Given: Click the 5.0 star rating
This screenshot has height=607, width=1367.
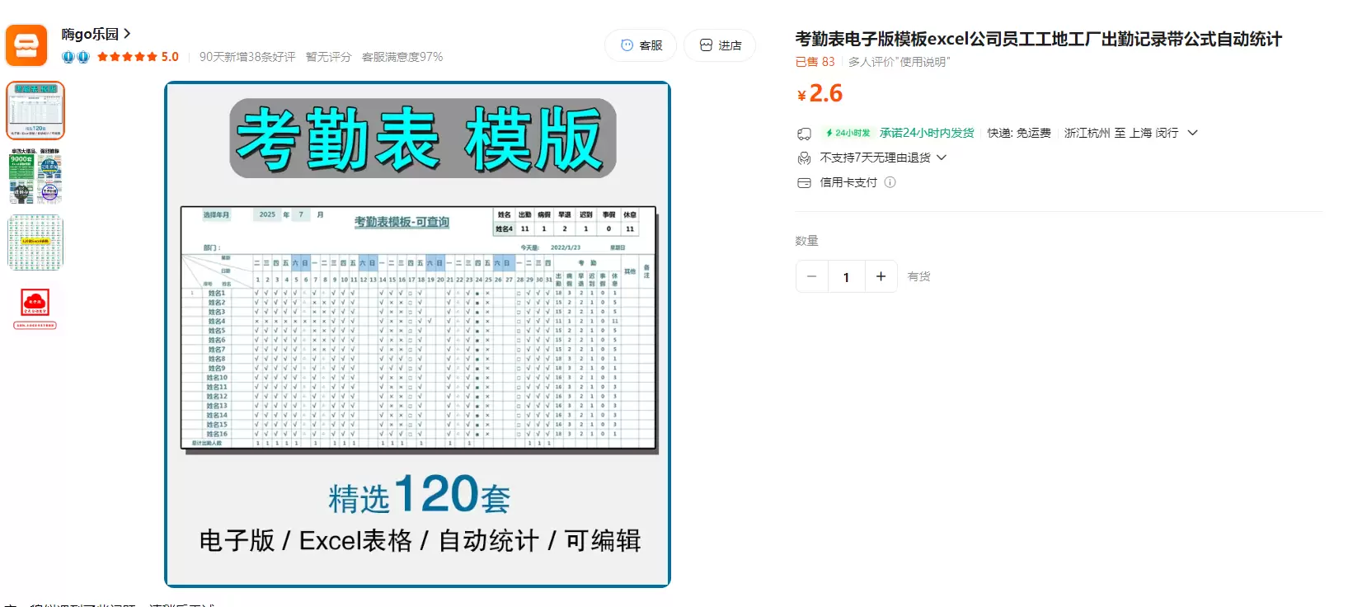Looking at the screenshot, I should 138,57.
